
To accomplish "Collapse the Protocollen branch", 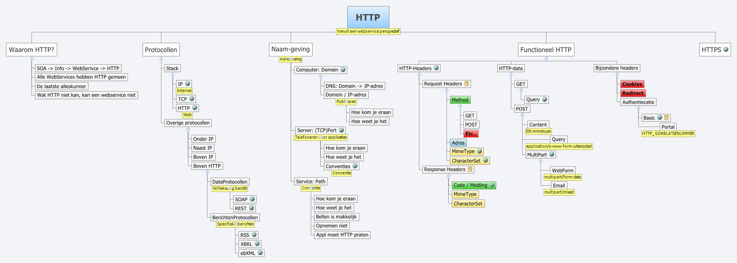I will pos(161,59).
